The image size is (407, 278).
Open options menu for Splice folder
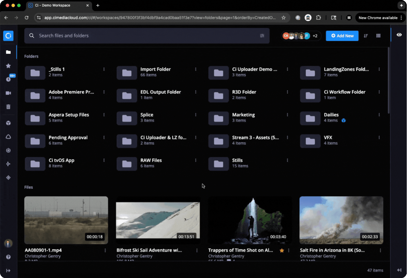(x=196, y=115)
